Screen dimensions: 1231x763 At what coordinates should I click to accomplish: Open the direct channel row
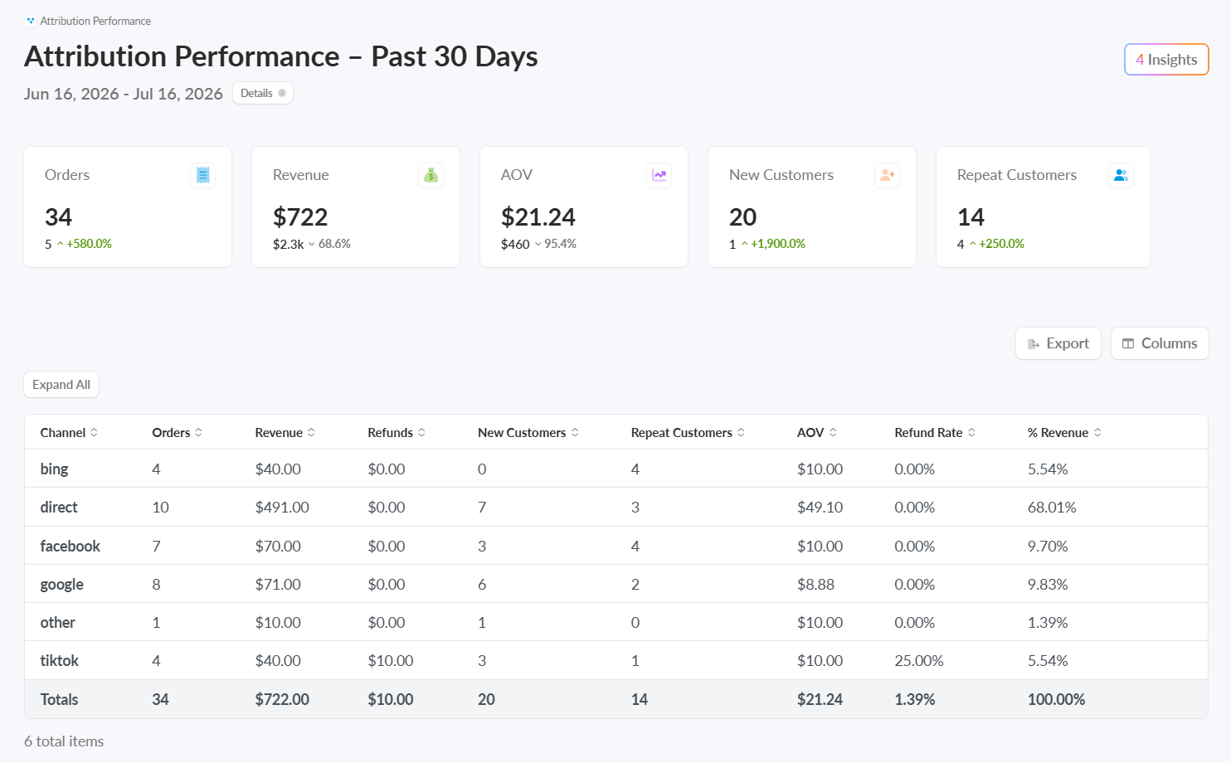click(x=616, y=508)
